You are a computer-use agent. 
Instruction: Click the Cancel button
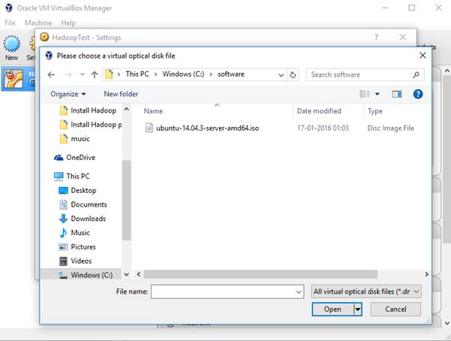[x=395, y=309]
